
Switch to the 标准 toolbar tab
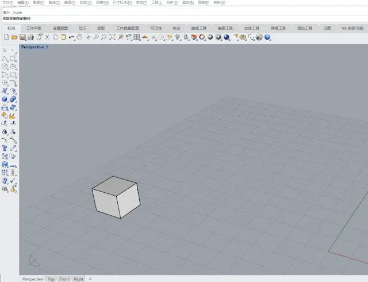[11, 28]
